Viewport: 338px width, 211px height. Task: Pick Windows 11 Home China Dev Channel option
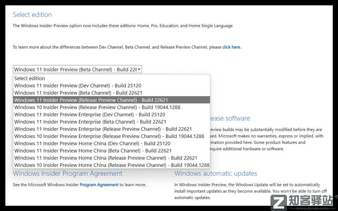point(93,143)
